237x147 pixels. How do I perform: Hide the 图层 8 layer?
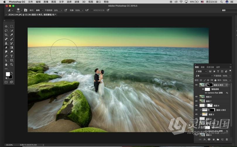click(196, 97)
